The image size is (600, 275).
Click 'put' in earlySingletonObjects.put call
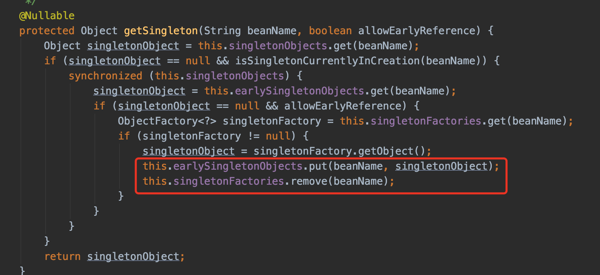pos(318,166)
